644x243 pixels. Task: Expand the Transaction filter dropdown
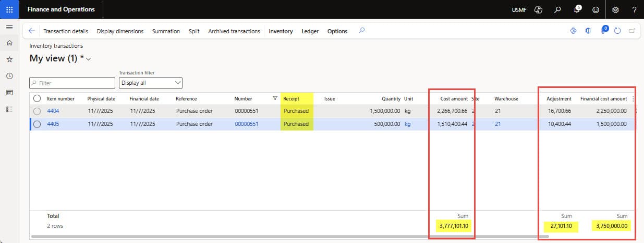tap(150, 83)
